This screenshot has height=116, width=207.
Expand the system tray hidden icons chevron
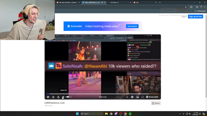click(x=180, y=114)
